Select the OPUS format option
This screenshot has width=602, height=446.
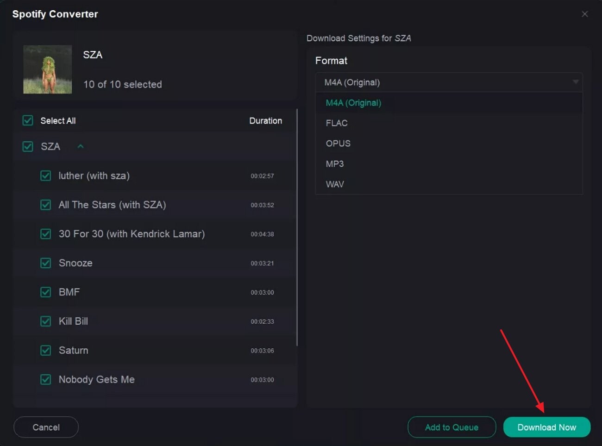pos(338,143)
